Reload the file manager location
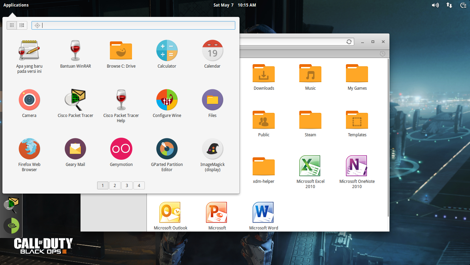The image size is (470, 265). point(349,42)
